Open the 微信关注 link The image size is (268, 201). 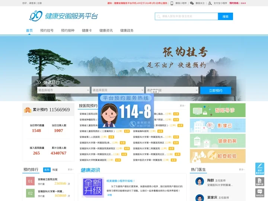point(200,3)
